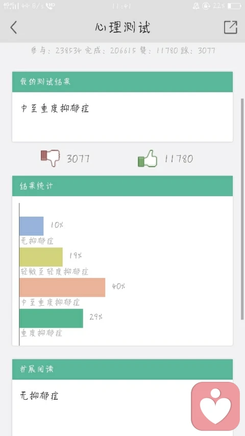Viewport: 245px width, 436px height.
Task: Click the green 29% bar for 重度抑郁症
Action: click(x=51, y=318)
